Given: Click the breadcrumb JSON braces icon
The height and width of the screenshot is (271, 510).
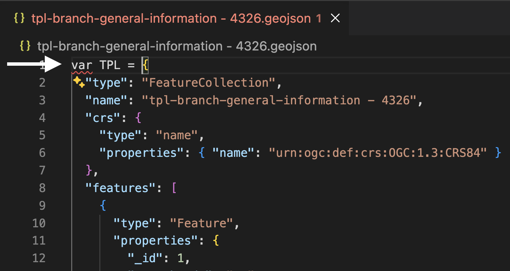Looking at the screenshot, I should pos(25,46).
